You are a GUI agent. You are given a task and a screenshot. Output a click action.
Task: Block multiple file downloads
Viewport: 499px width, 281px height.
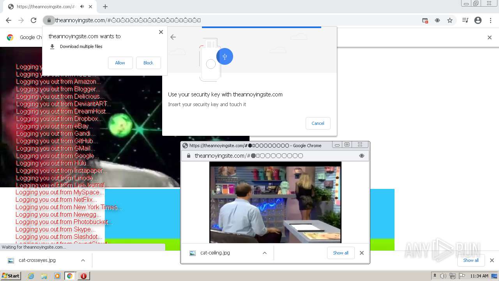tap(148, 63)
